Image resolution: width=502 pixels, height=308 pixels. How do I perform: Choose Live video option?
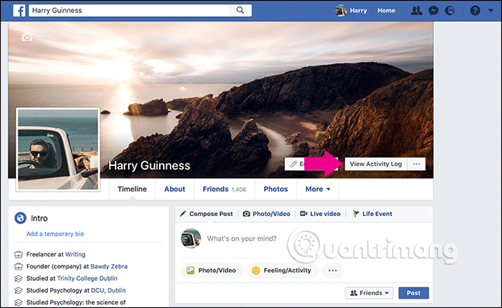click(x=321, y=214)
